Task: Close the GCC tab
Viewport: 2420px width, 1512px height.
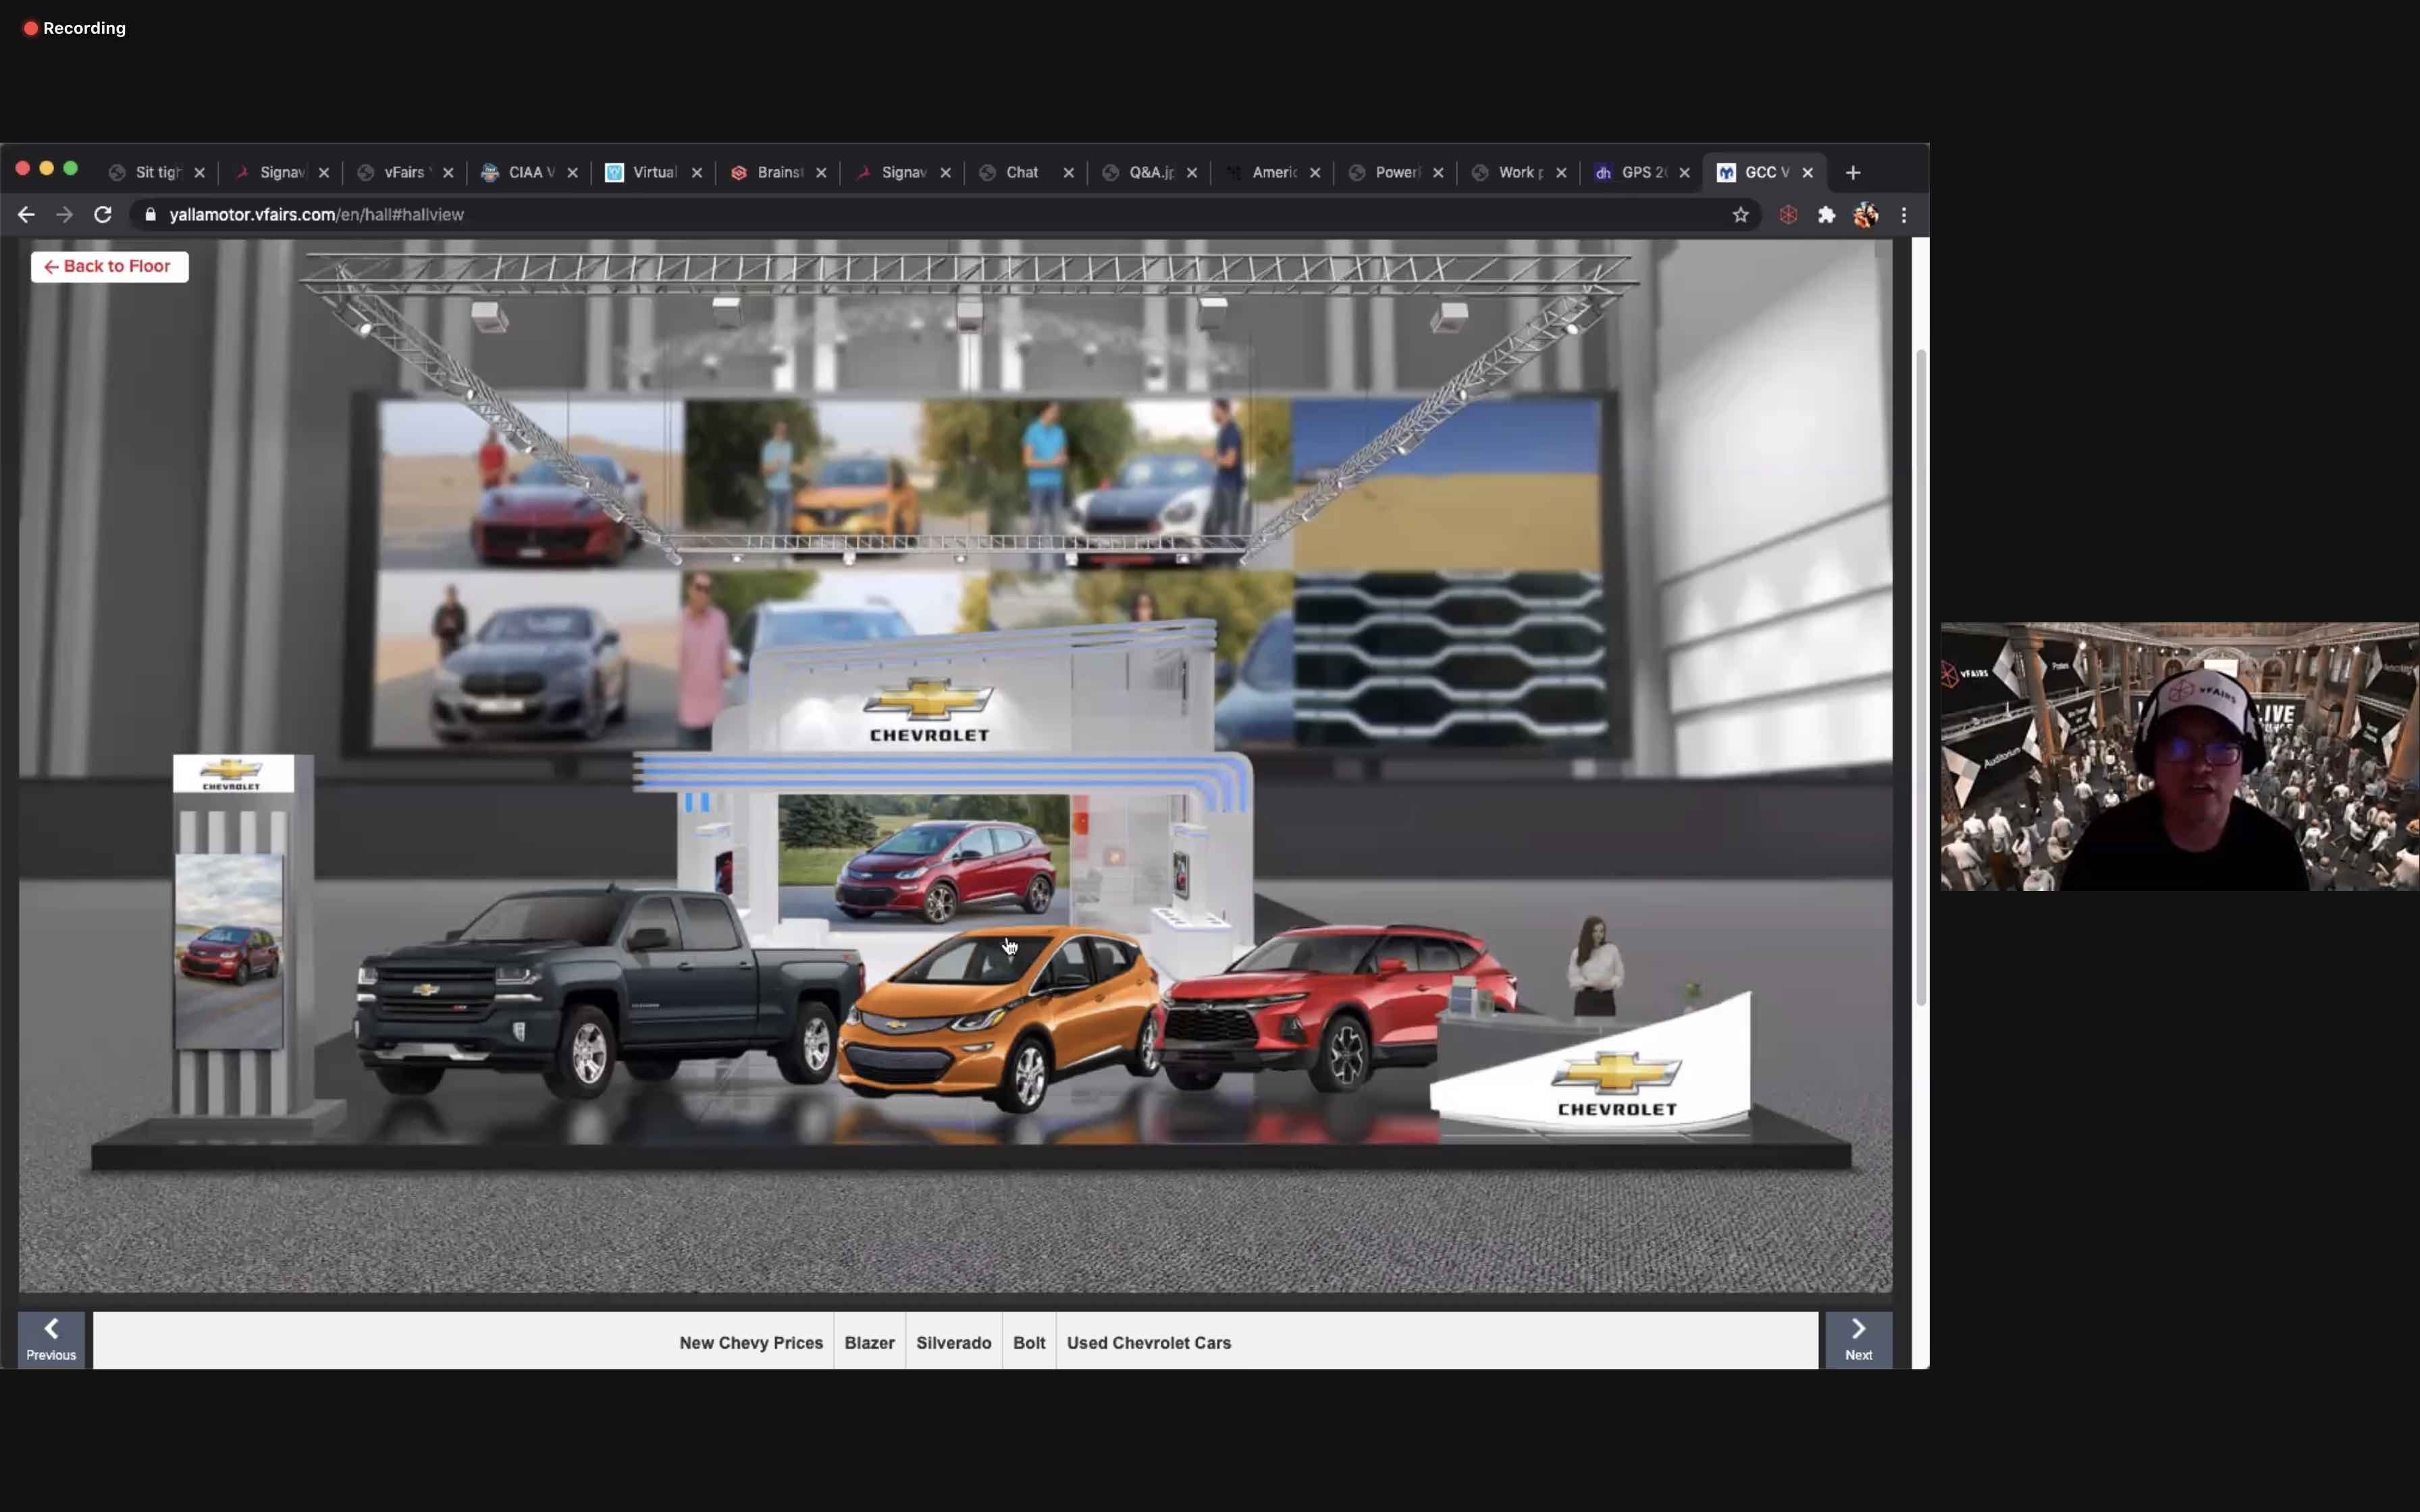Action: pos(1807,173)
